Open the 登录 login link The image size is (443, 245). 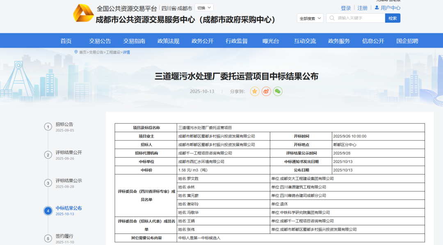pos(346,8)
